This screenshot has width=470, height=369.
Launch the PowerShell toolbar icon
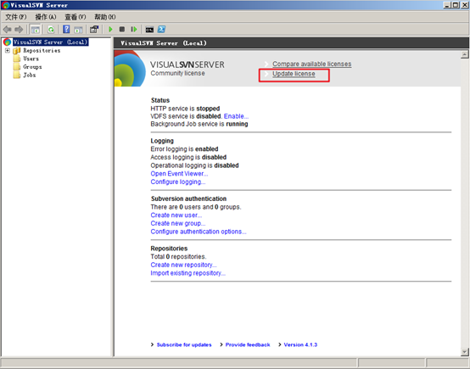161,30
